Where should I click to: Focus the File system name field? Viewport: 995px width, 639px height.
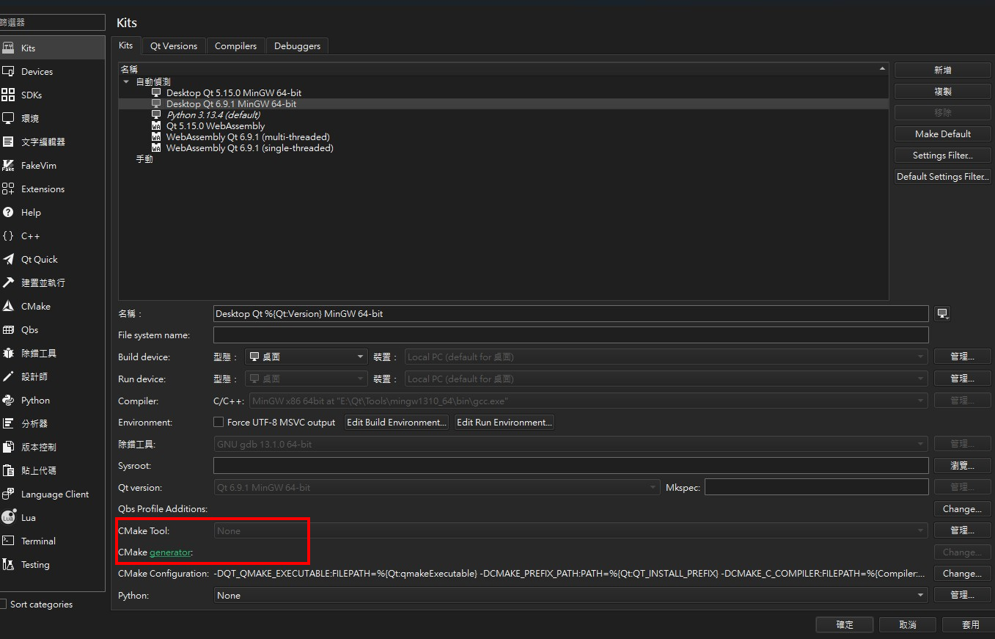pyautogui.click(x=570, y=335)
